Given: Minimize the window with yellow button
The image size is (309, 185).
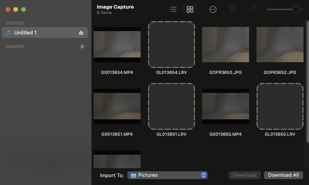Looking at the screenshot, I should tap(16, 9).
